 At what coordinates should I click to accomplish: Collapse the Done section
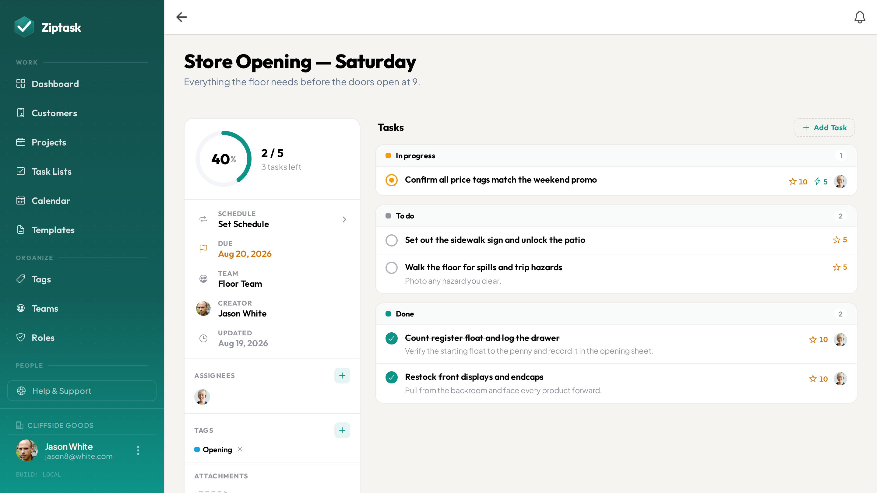click(616, 314)
